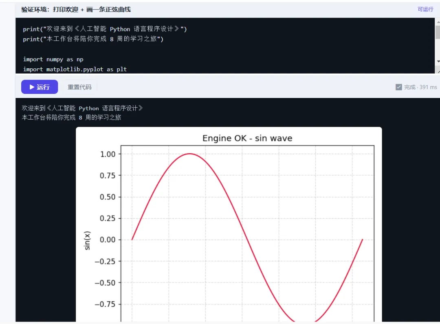This screenshot has width=440, height=324.
Task: Click the line import matplotlib.pyplot as plt
Action: 75,69
